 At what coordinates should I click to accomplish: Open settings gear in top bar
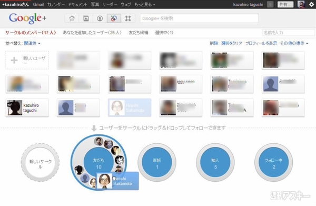[312, 4]
